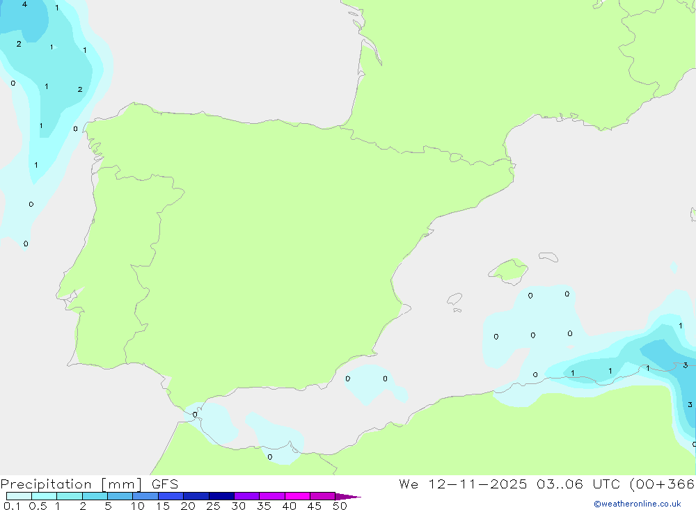Click the "50" legend scale label
Viewport: 696px width, 510px height.
pyautogui.click(x=340, y=506)
